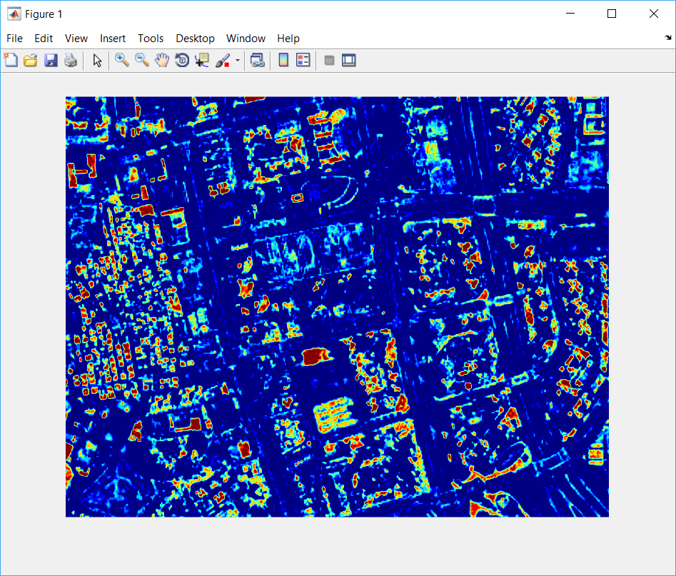
Task: Enable the Rotate 3D tool
Action: (x=182, y=61)
